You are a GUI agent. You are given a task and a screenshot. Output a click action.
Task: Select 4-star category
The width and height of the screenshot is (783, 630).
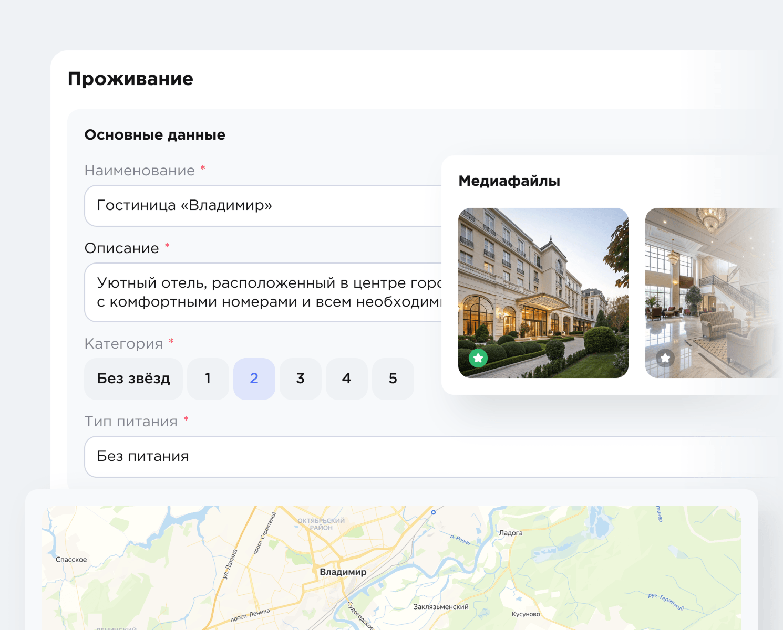coord(347,379)
